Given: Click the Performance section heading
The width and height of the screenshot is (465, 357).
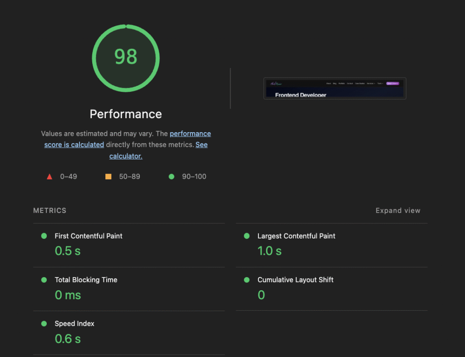Looking at the screenshot, I should 126,114.
